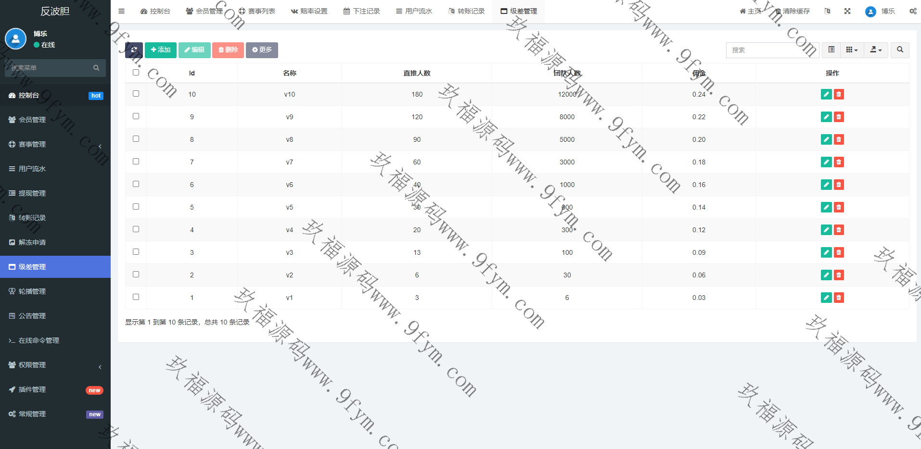Image resolution: width=921 pixels, height=449 pixels.
Task: Click the red delete icon for row v7
Action: pos(839,162)
